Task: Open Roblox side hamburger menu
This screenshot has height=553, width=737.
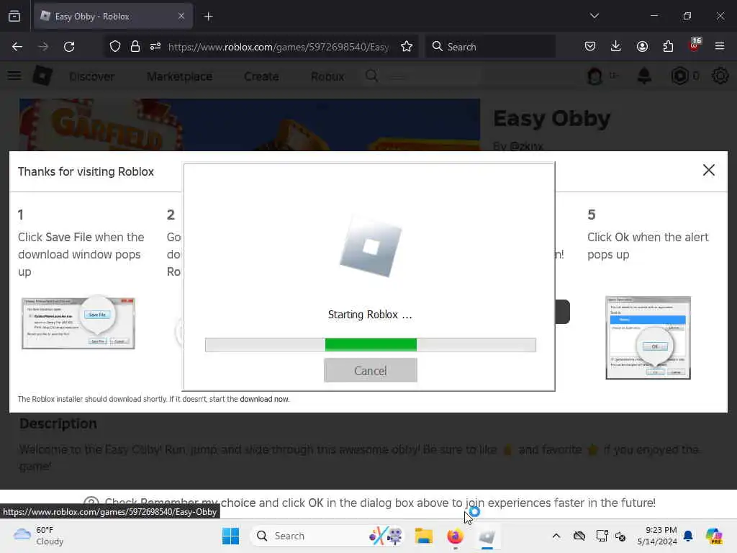Action: (x=14, y=76)
